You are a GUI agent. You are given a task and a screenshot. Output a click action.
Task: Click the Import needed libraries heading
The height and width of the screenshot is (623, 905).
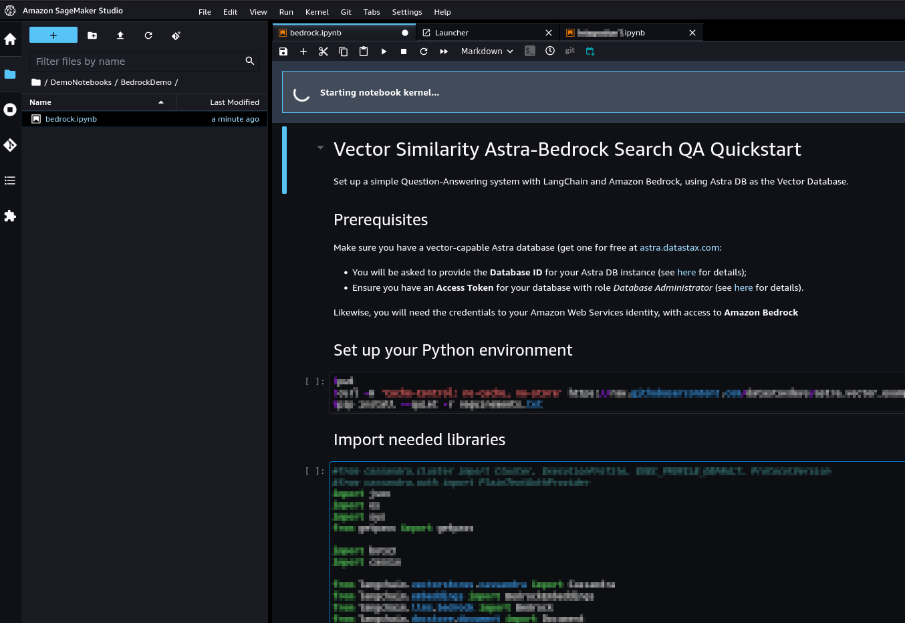[419, 440]
